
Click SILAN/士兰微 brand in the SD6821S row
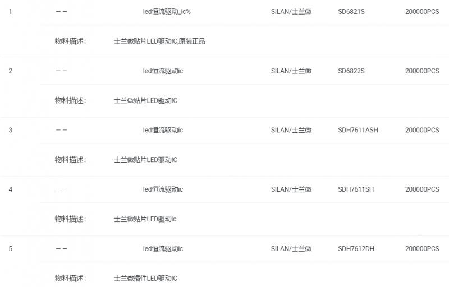coord(291,12)
